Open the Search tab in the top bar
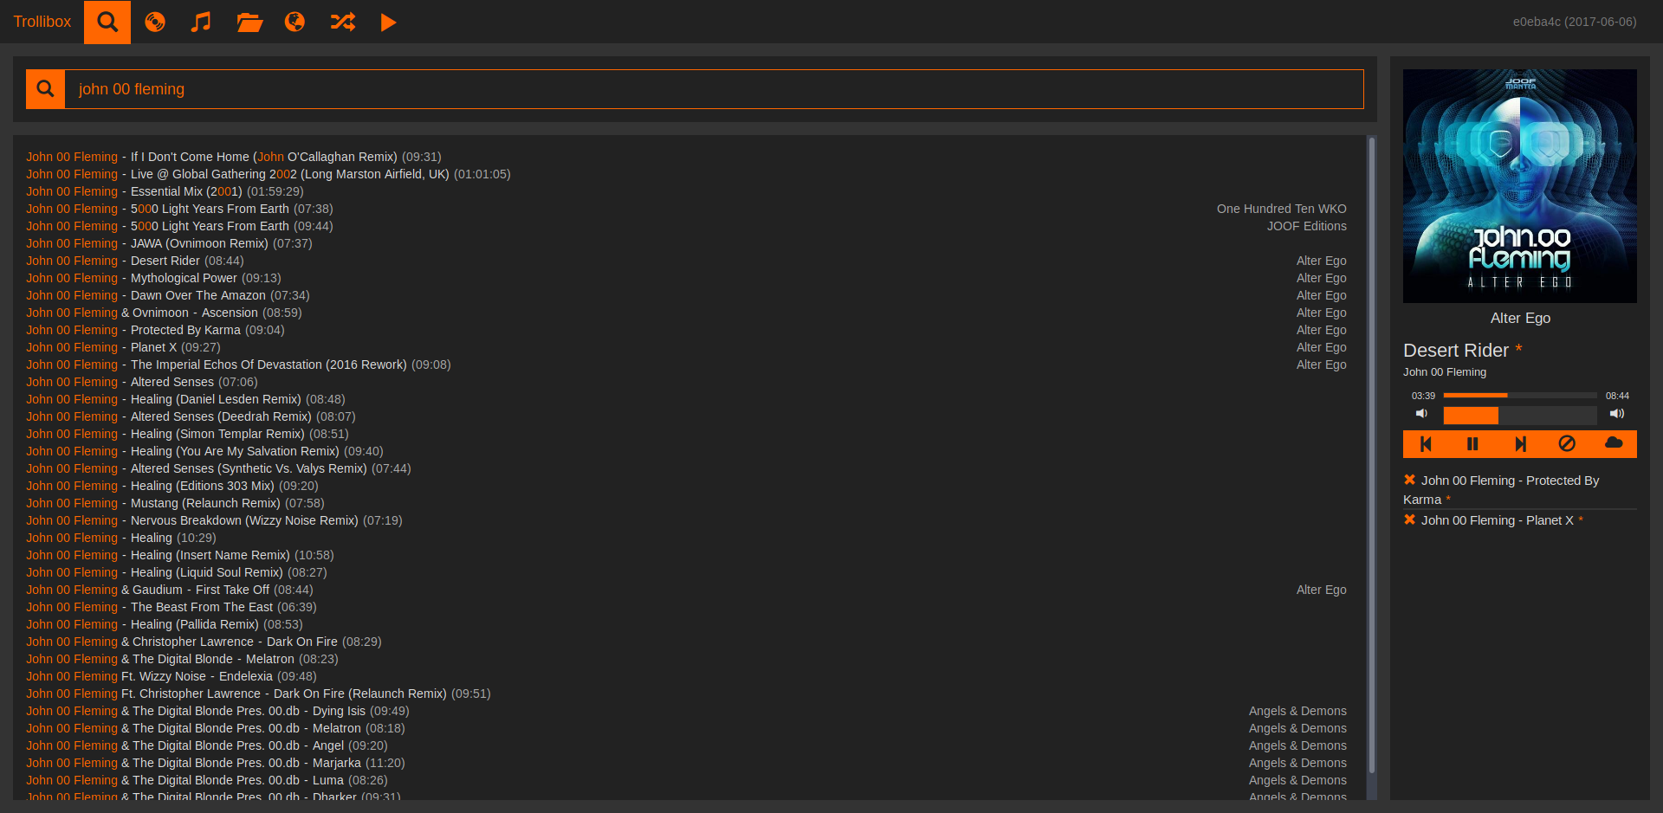1663x813 pixels. point(107,22)
